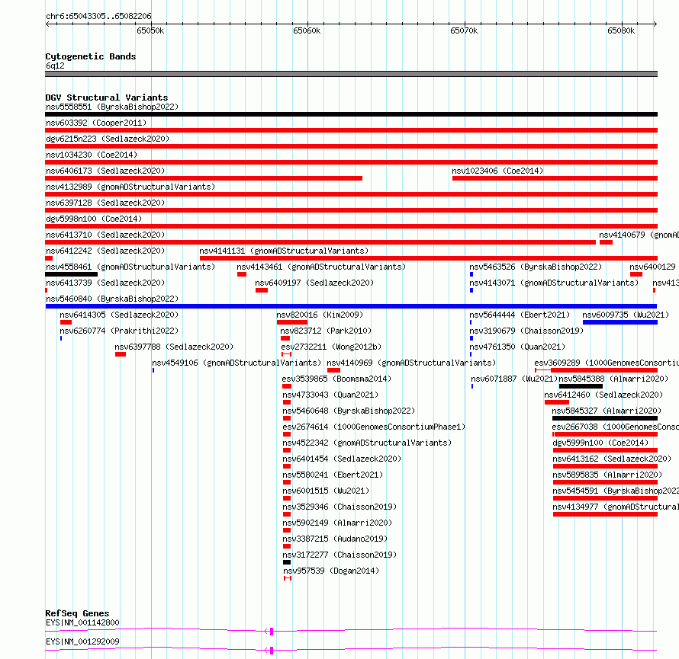Open nsv4140969 (gnomADStructuralVariants) label
This screenshot has width=679, height=659.
tap(411, 363)
